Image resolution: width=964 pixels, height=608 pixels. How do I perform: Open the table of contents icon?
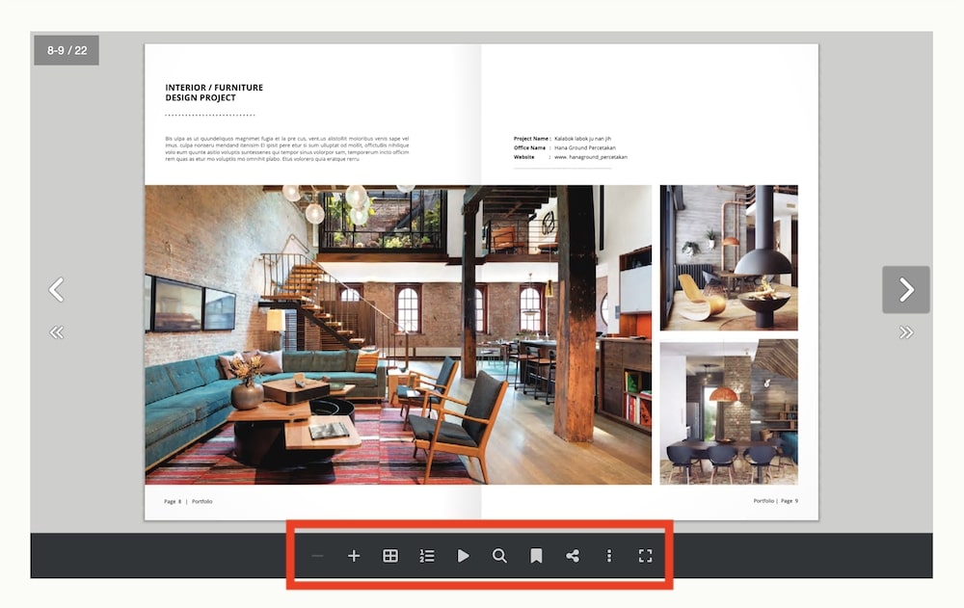coord(427,556)
